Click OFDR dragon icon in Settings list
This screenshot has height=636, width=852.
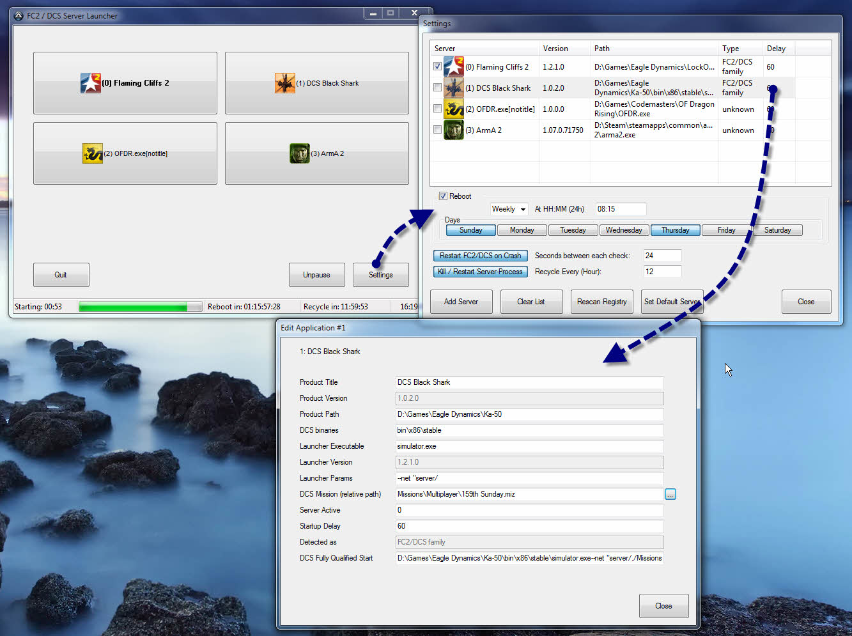click(454, 109)
